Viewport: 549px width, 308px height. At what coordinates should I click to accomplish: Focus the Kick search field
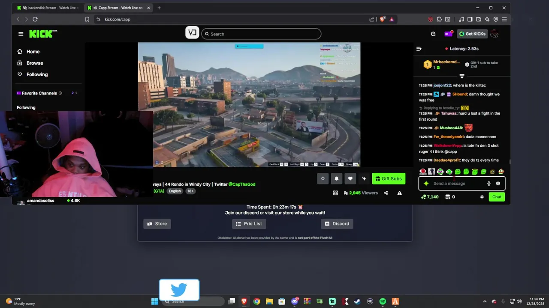pos(261,34)
